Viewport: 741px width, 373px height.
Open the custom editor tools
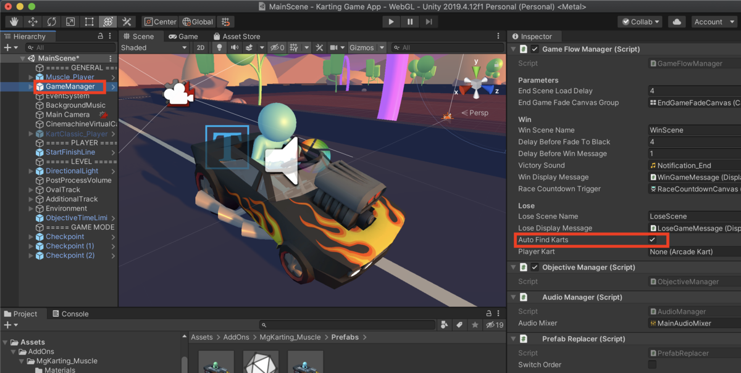pos(126,22)
